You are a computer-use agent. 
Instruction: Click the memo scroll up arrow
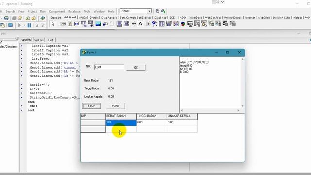pos(242,59)
